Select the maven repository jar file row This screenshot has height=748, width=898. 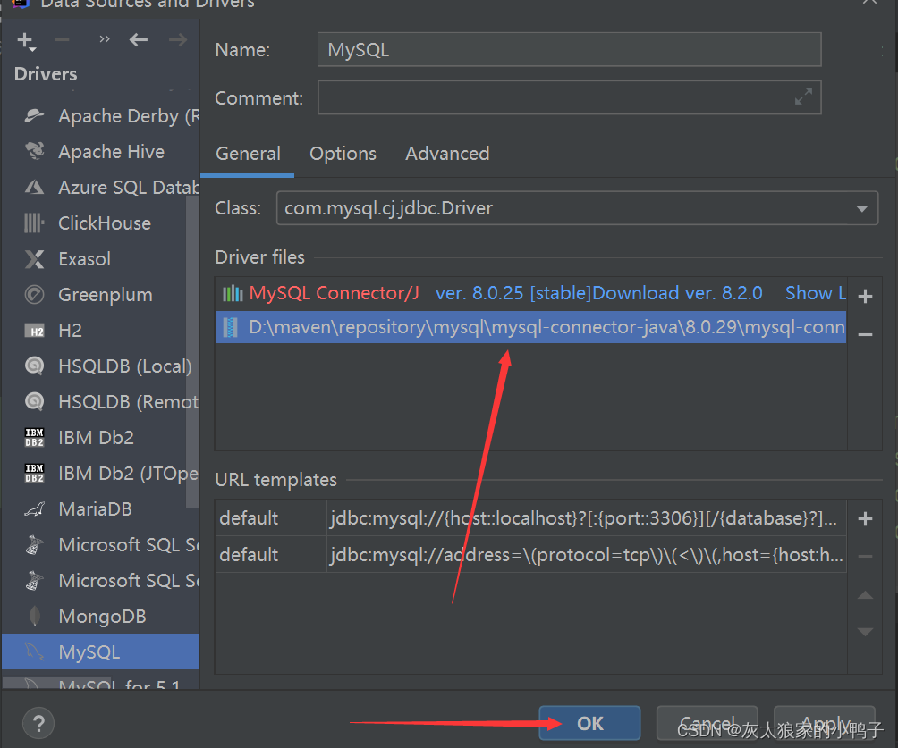point(531,327)
